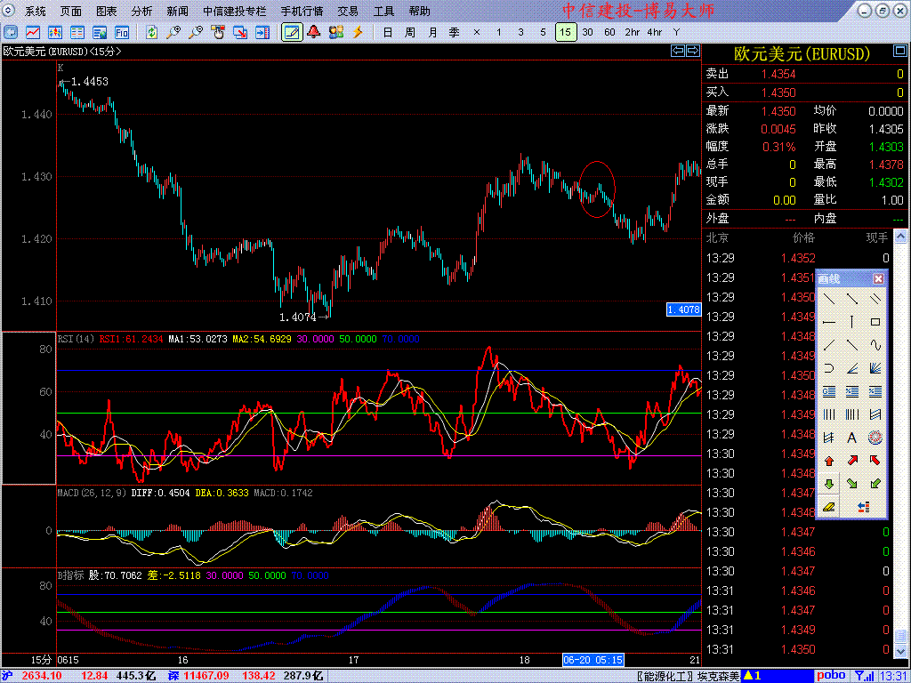Select the eraser tool in 画线 palette
911x683 pixels.
(829, 507)
